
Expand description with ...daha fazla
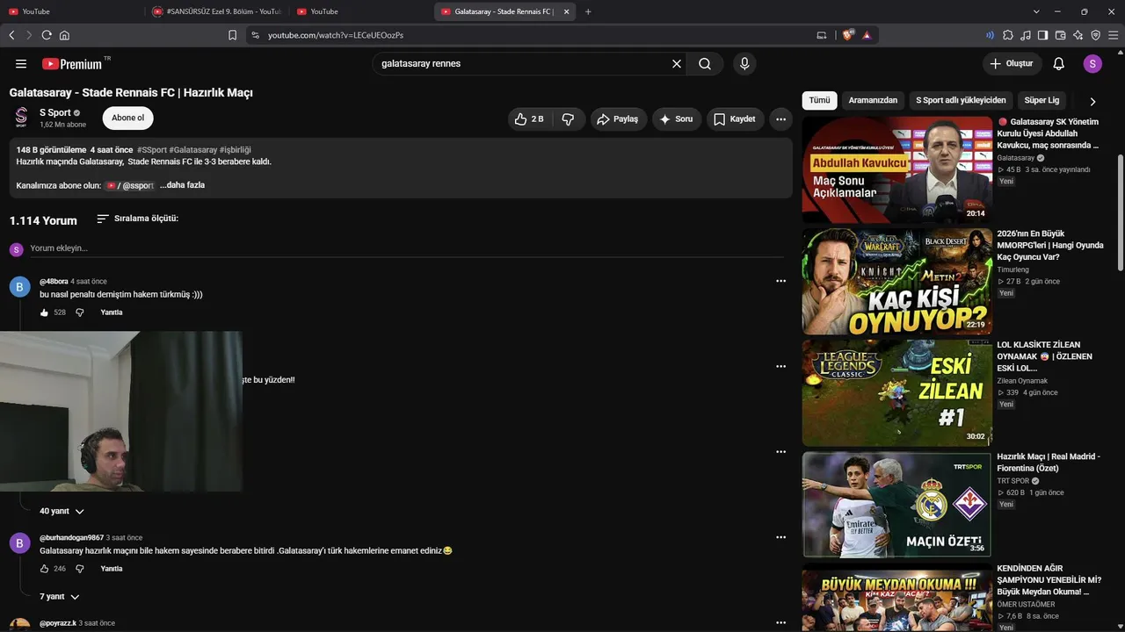[x=183, y=185]
